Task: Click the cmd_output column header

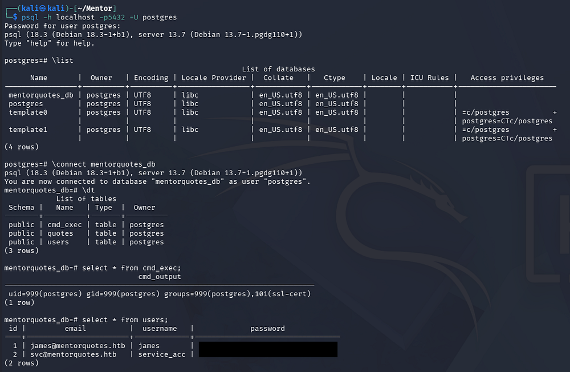Action: (x=159, y=277)
